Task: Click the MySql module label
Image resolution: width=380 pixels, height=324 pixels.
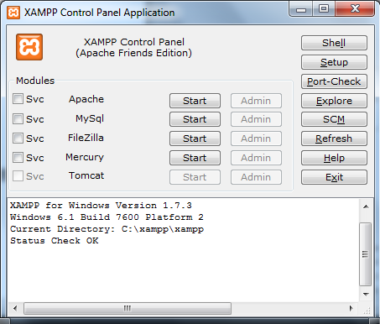Action: tap(90, 118)
